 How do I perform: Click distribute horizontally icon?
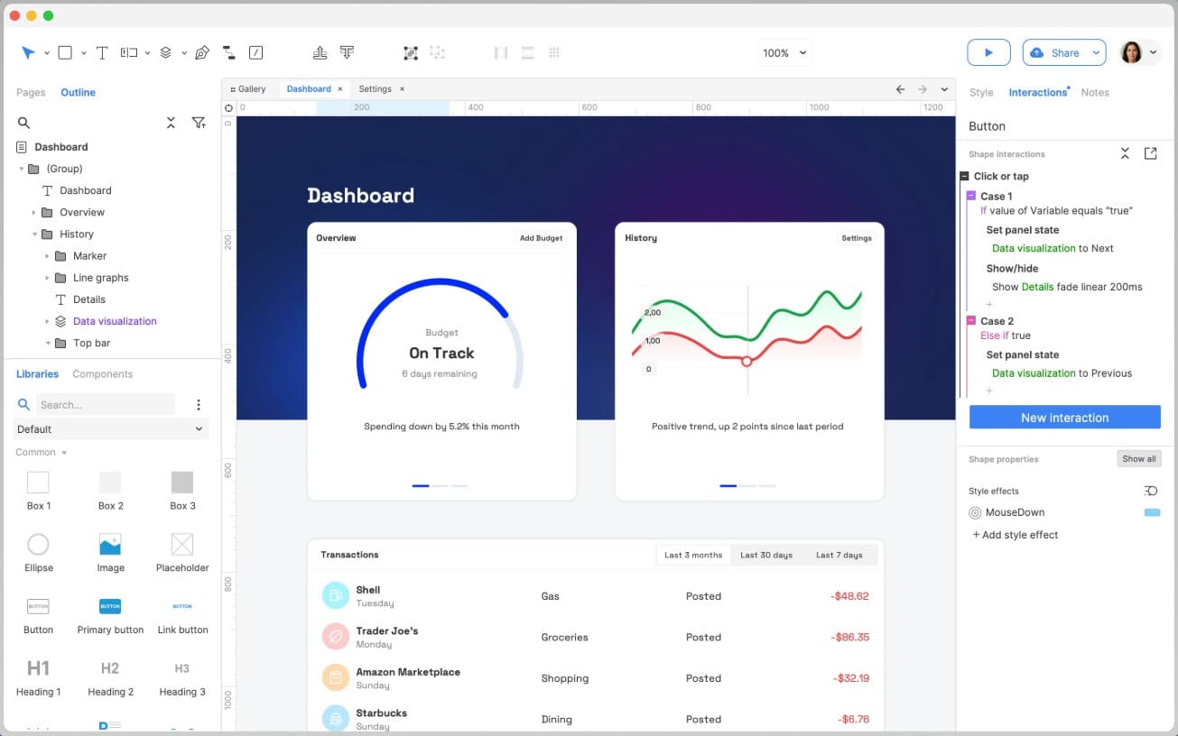[x=501, y=53]
